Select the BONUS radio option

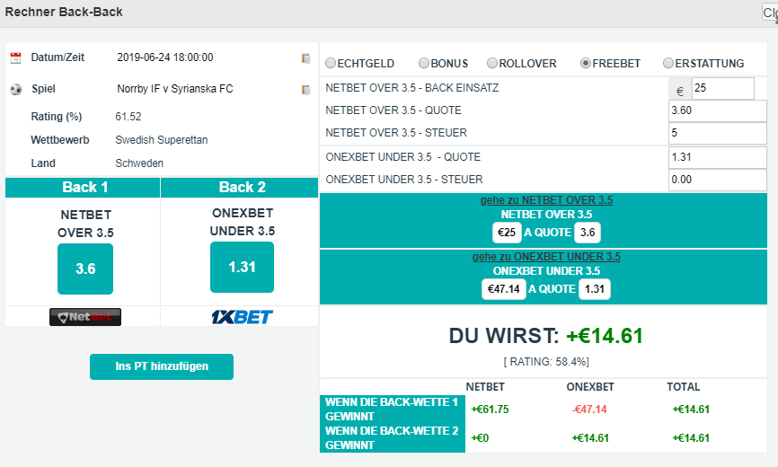[x=424, y=63]
